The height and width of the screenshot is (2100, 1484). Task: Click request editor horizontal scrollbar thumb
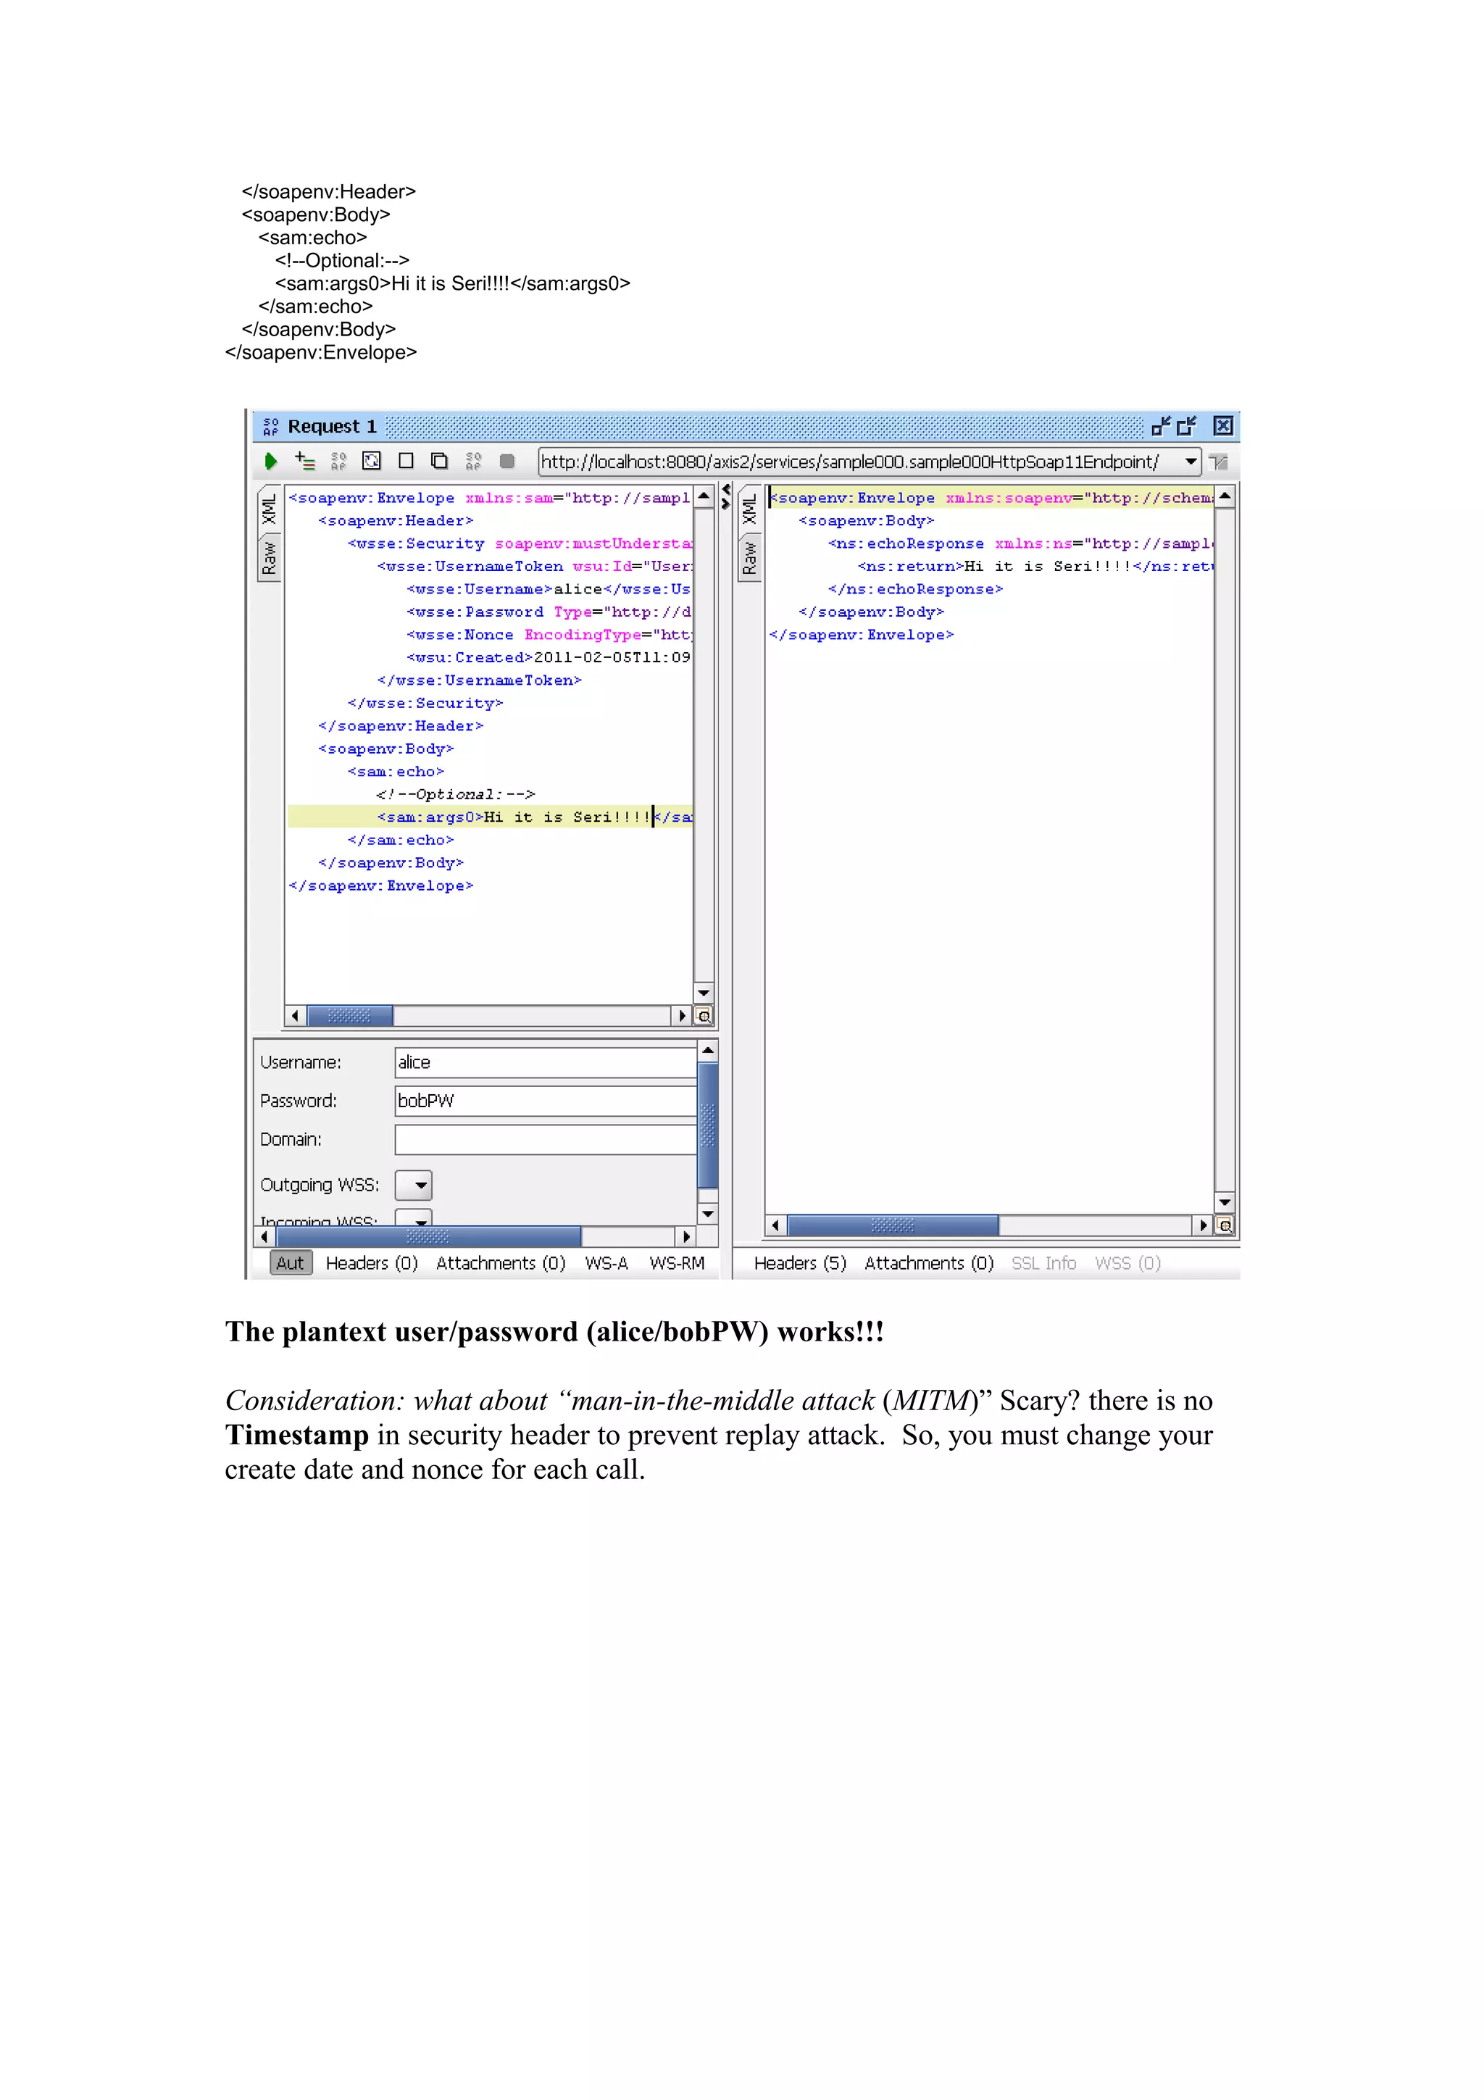point(349,1016)
